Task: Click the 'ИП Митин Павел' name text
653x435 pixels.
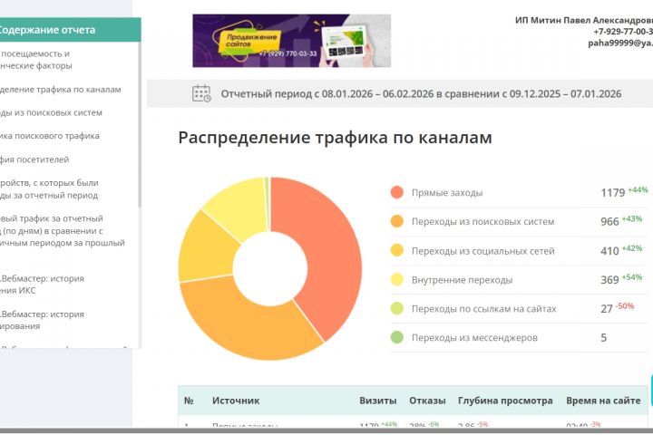Action: (x=584, y=20)
